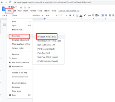This screenshot has height=102, width=115.
Task: Click Move menu entry
Action: pyautogui.click(x=20, y=58)
